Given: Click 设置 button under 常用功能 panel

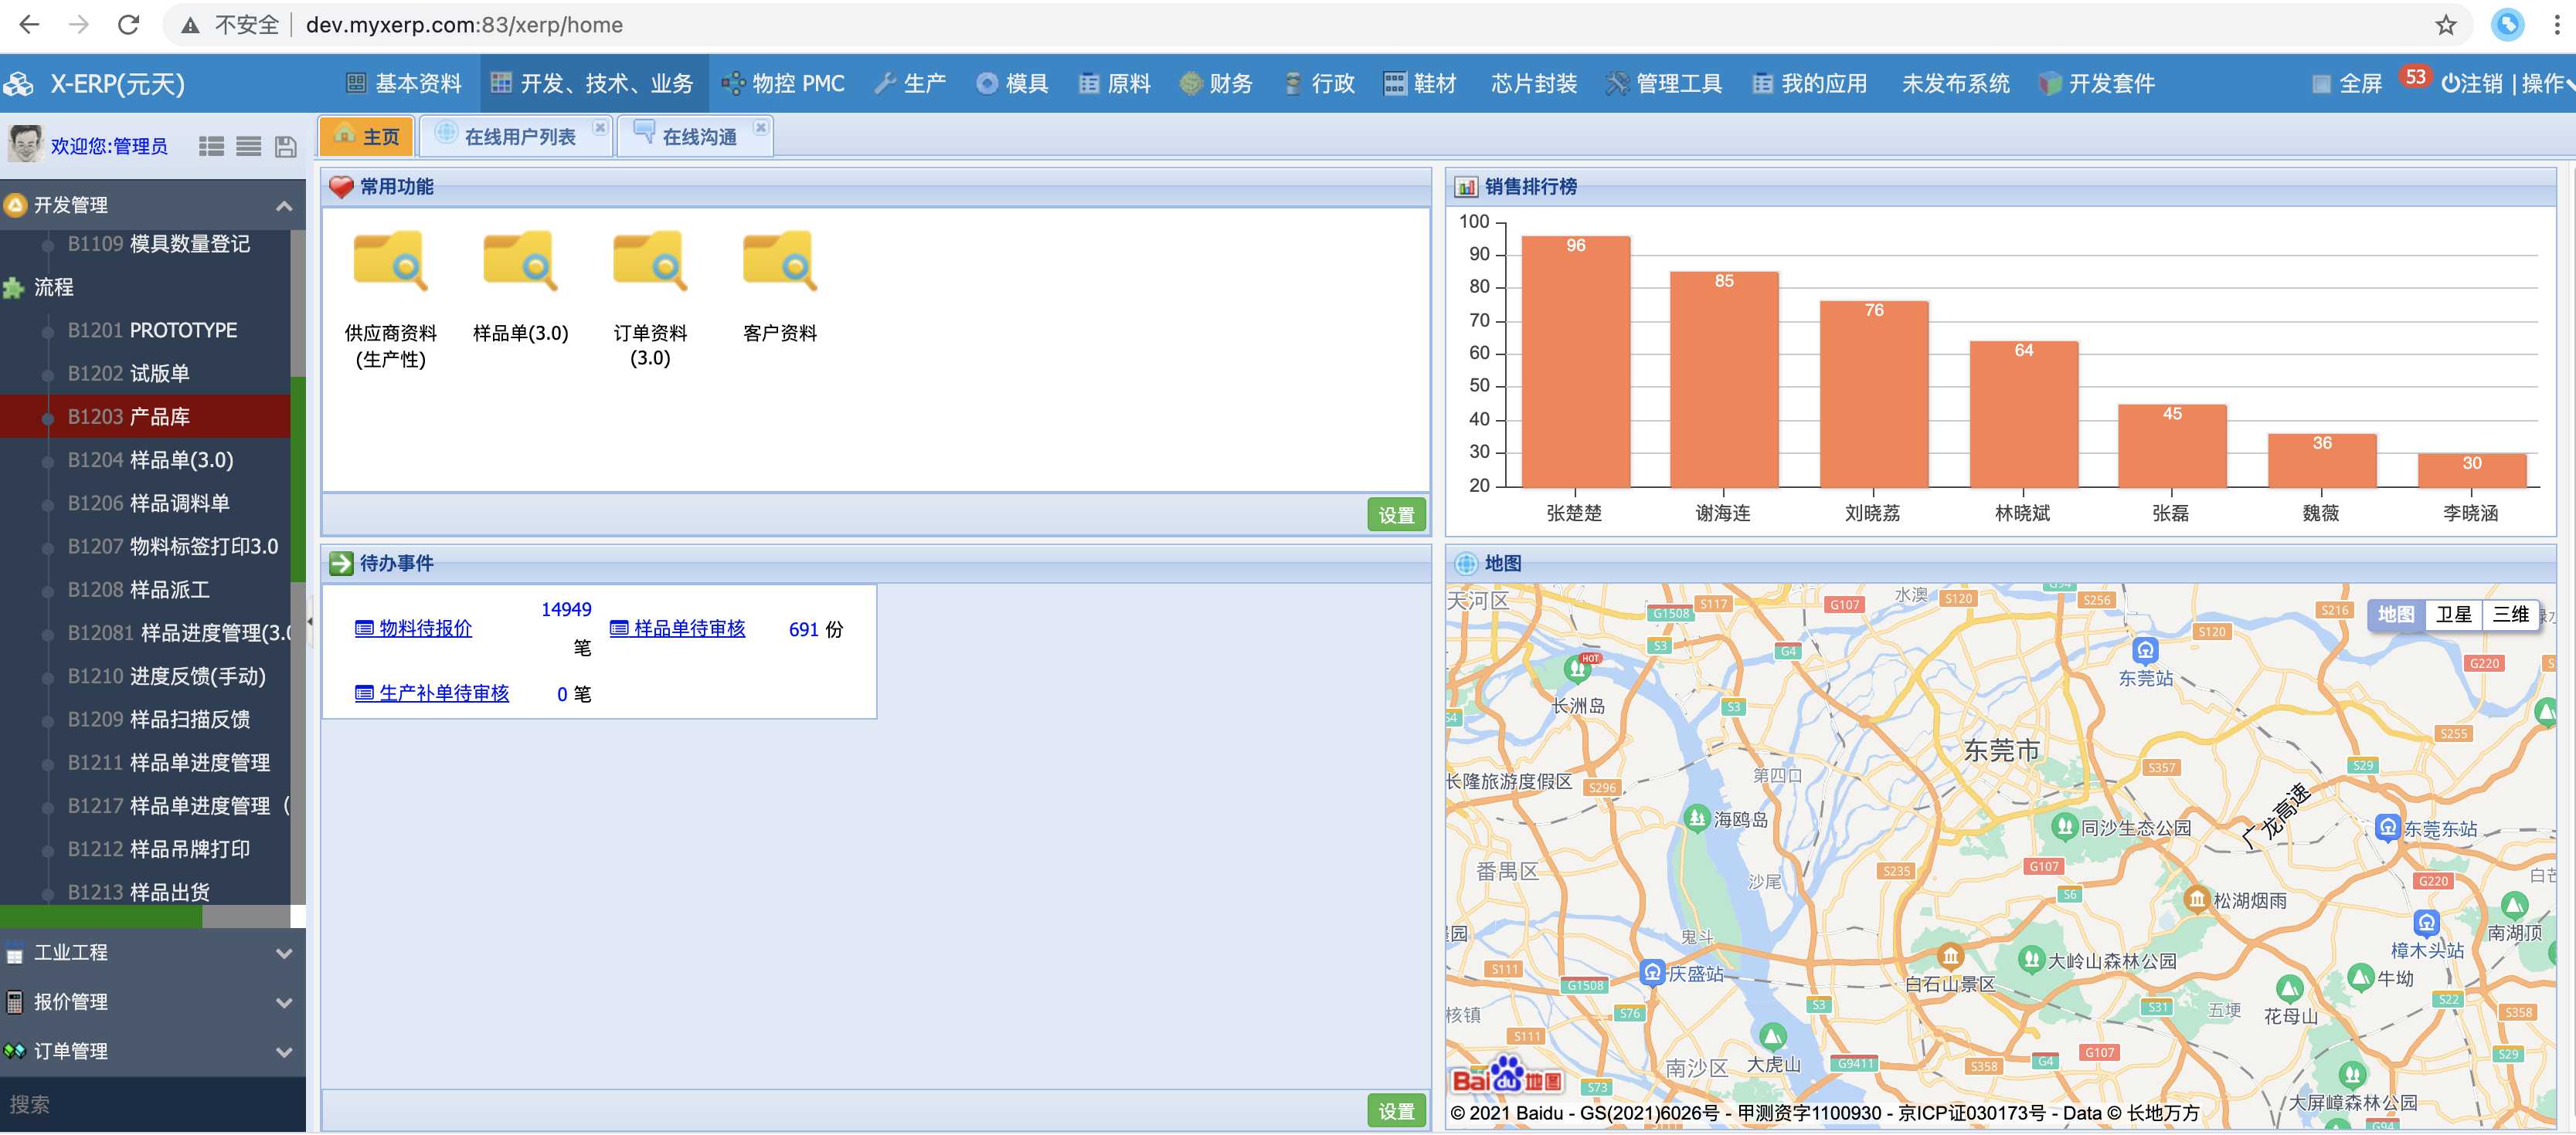Looking at the screenshot, I should pos(1396,516).
